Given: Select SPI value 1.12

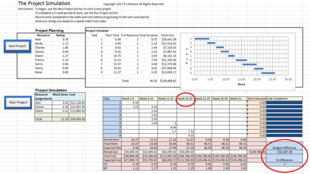Looking at the screenshot, I should tap(130, 168).
